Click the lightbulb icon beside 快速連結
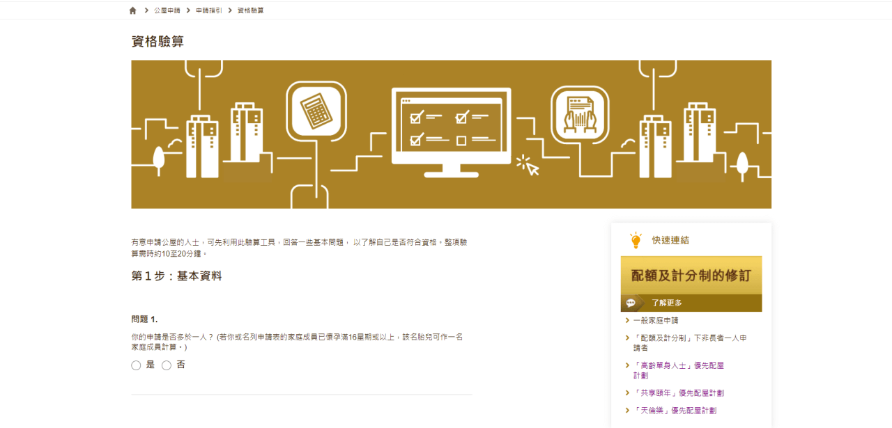Screen dimensions: 892x428 (636, 240)
